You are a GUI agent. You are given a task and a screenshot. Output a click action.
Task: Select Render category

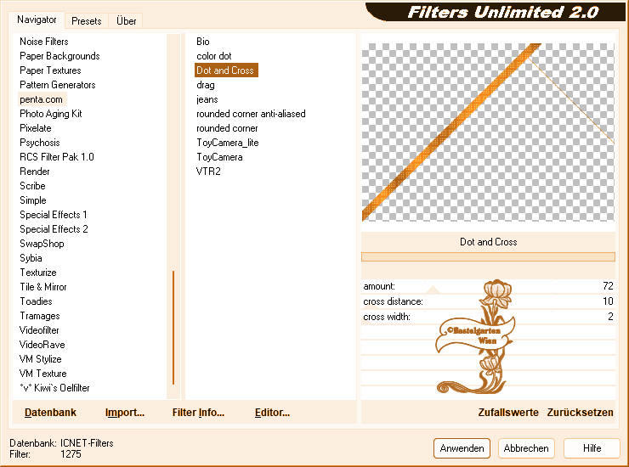(x=35, y=172)
